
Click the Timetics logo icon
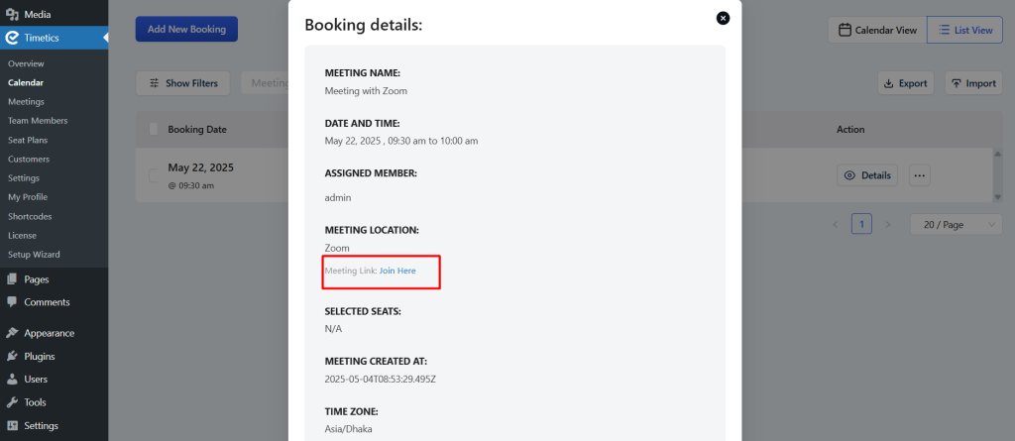pos(12,38)
